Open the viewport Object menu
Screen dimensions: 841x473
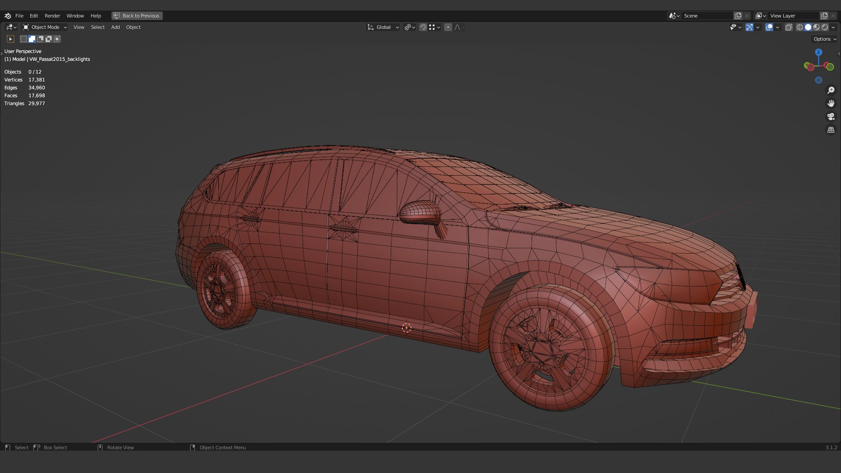tap(133, 27)
